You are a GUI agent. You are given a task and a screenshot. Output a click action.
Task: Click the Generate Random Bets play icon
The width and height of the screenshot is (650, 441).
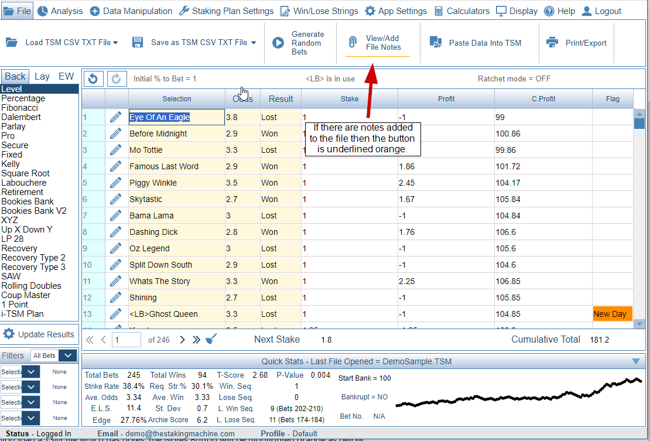tap(278, 43)
